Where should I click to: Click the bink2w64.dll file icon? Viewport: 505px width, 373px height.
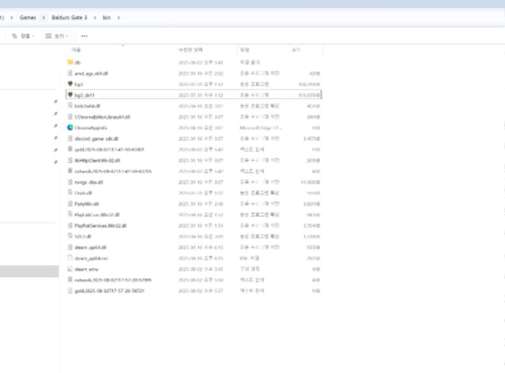(70, 105)
